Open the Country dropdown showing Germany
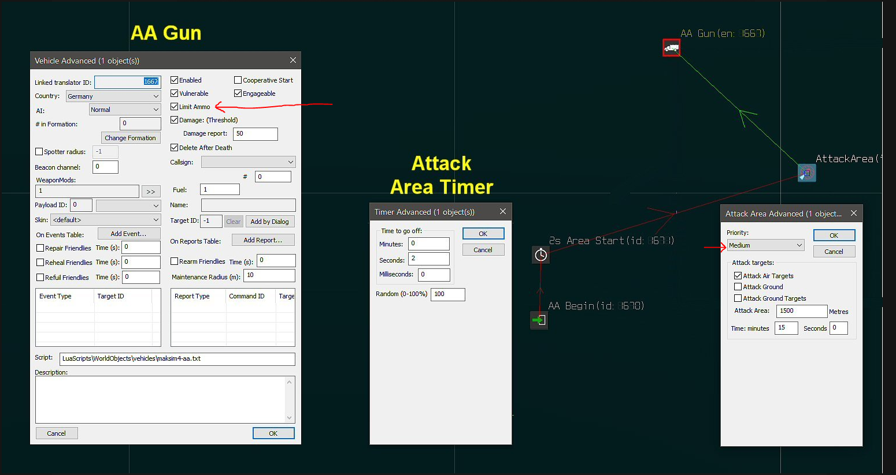 point(113,96)
